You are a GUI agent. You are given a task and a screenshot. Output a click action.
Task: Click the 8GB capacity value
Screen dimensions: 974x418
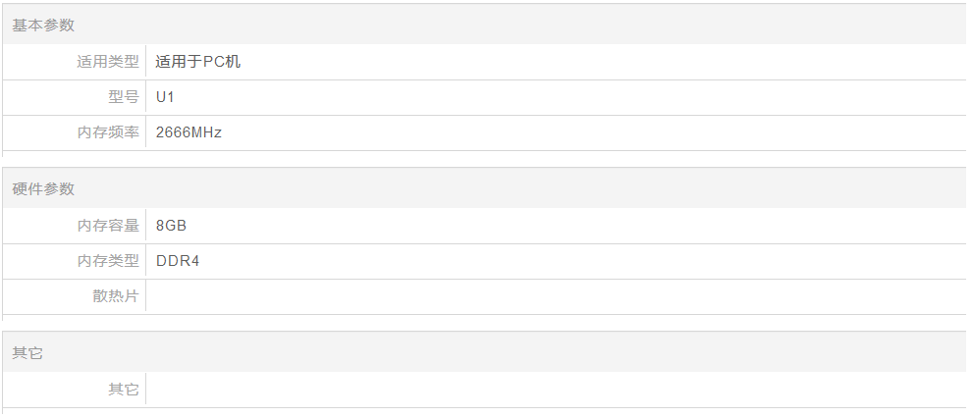coord(171,226)
